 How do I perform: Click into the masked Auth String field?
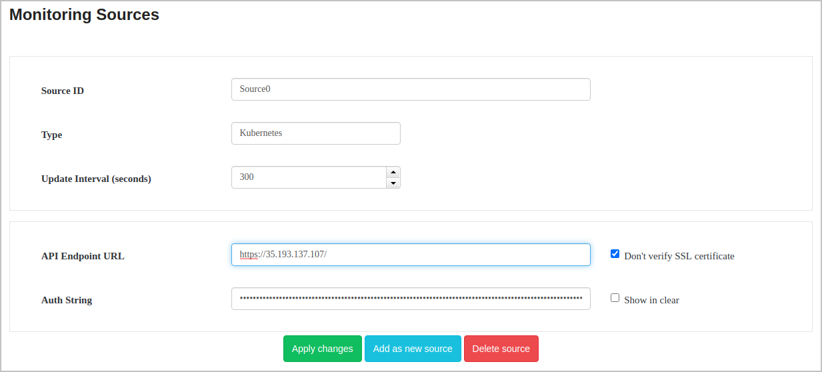pyautogui.click(x=410, y=299)
